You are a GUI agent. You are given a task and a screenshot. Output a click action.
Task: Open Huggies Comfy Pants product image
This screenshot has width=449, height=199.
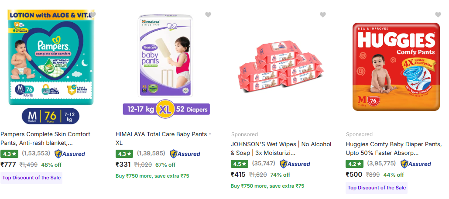[396, 66]
